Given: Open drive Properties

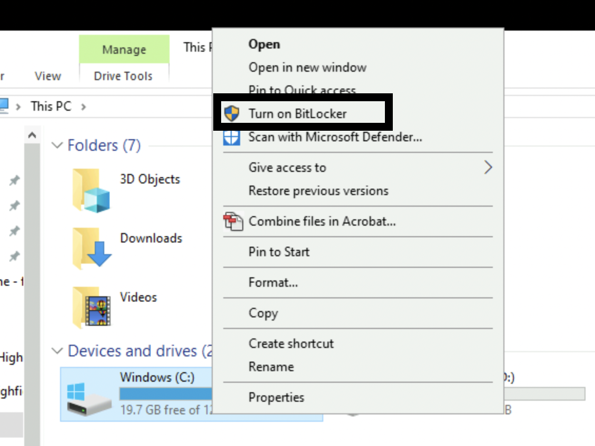Looking at the screenshot, I should (x=276, y=397).
